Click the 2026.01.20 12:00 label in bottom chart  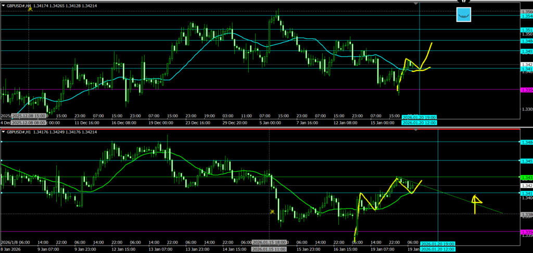pos(437,249)
